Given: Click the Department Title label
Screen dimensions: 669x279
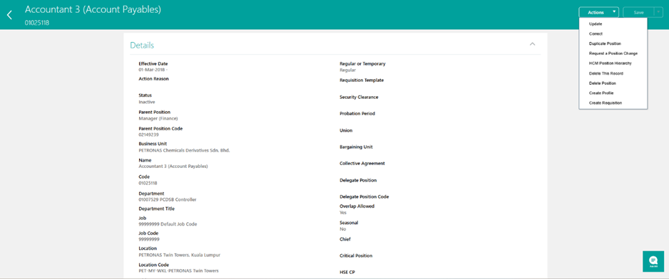Looking at the screenshot, I should pyautogui.click(x=157, y=209).
